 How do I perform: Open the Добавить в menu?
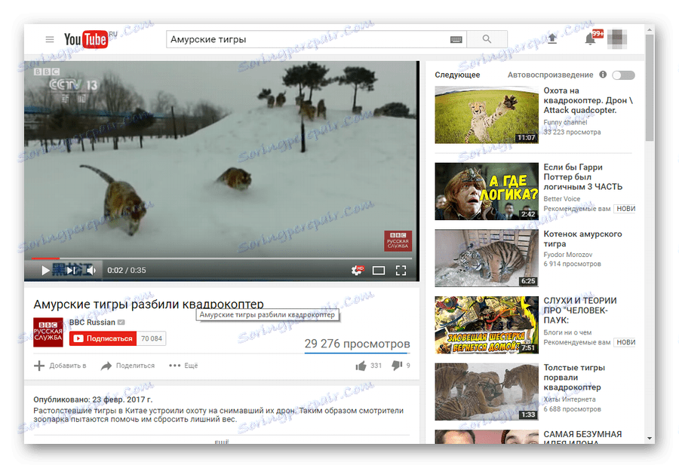(x=60, y=366)
